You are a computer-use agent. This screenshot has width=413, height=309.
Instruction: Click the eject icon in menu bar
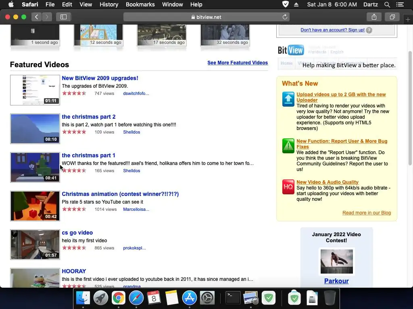[x=296, y=4]
